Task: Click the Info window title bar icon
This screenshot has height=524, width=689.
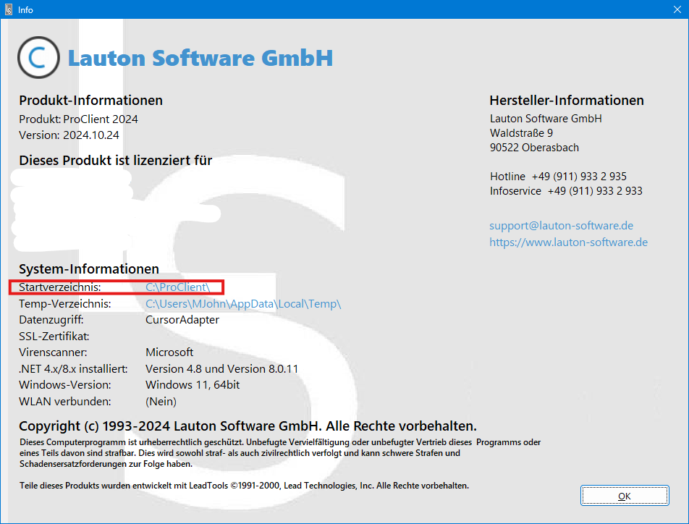Action: pos(9,10)
